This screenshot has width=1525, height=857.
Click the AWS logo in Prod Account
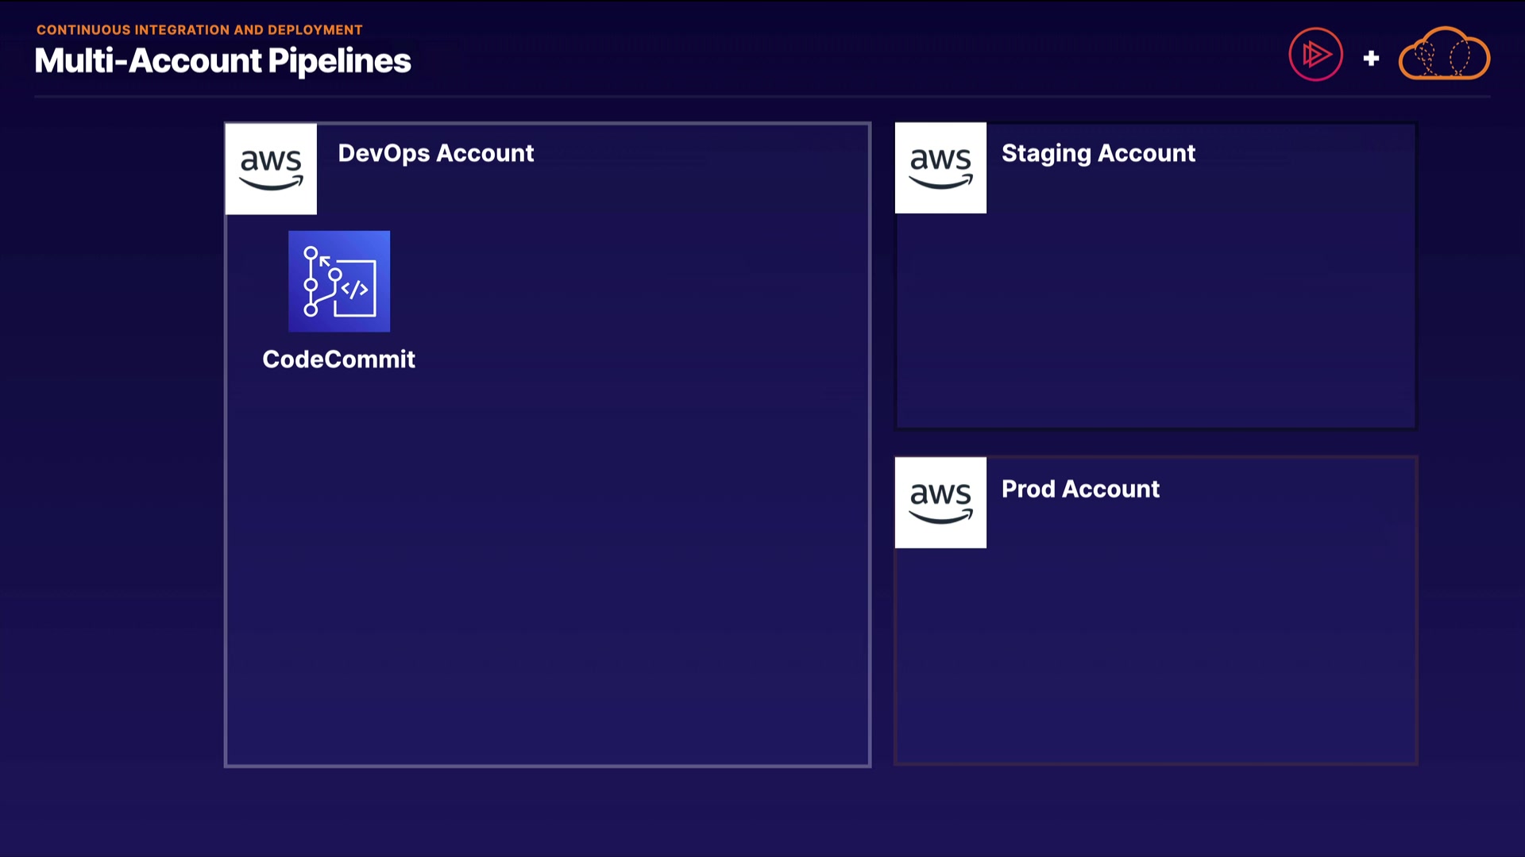[940, 502]
